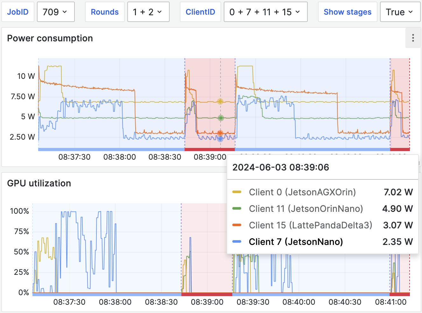Click yellow data point on power chart

(x=220, y=101)
